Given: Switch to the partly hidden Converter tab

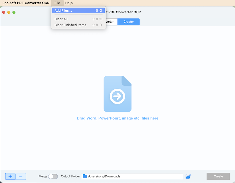Looking at the screenshot, I should point(112,22).
